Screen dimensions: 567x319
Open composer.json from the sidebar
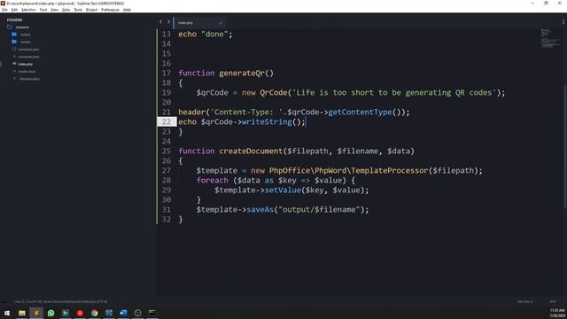click(x=28, y=50)
